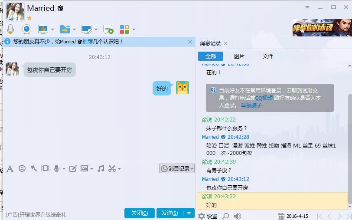Go to first history page arrow
The width and height of the screenshot is (352, 220).
tap(320, 216)
